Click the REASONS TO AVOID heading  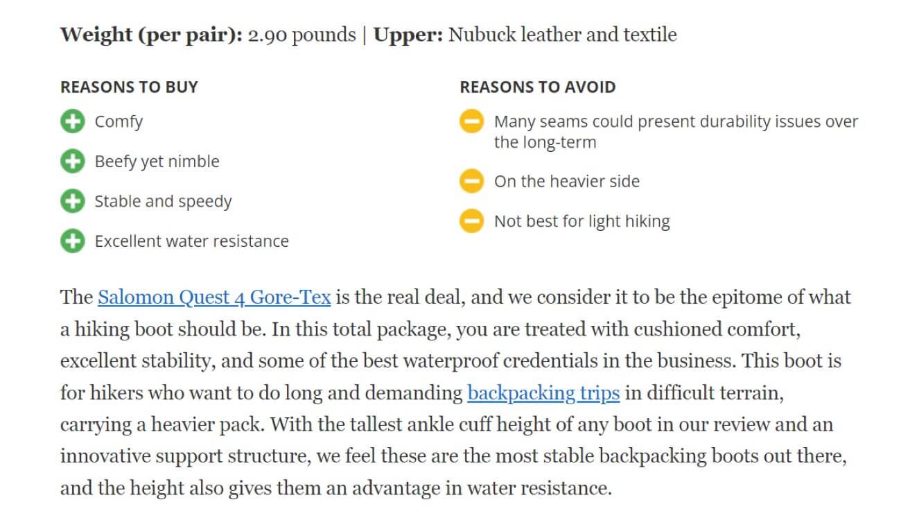point(538,87)
